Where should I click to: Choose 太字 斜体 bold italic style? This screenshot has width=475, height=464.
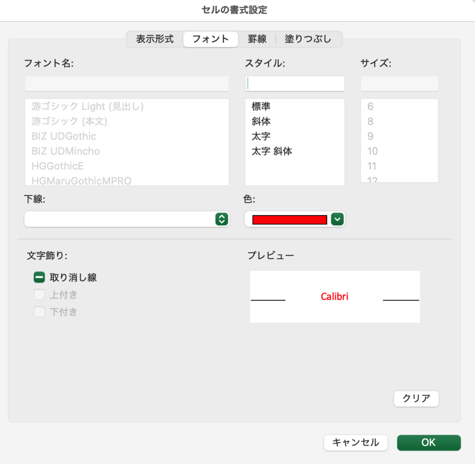(x=272, y=151)
